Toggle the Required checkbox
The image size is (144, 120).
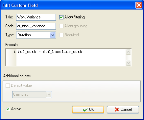point(61,35)
